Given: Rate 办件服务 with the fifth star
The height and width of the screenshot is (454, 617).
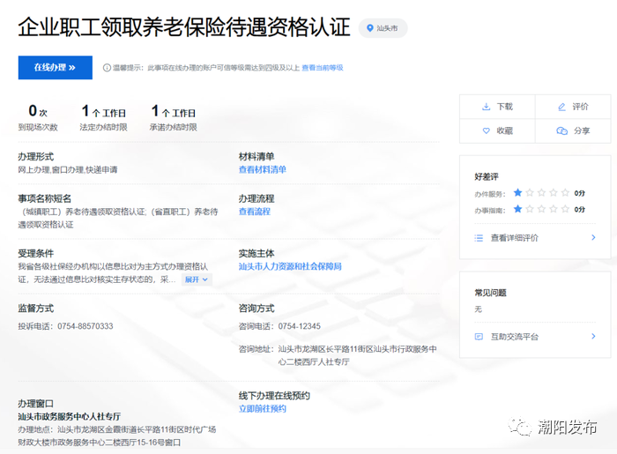Looking at the screenshot, I should [566, 192].
